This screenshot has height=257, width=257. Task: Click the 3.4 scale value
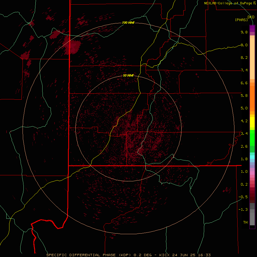point(244,133)
